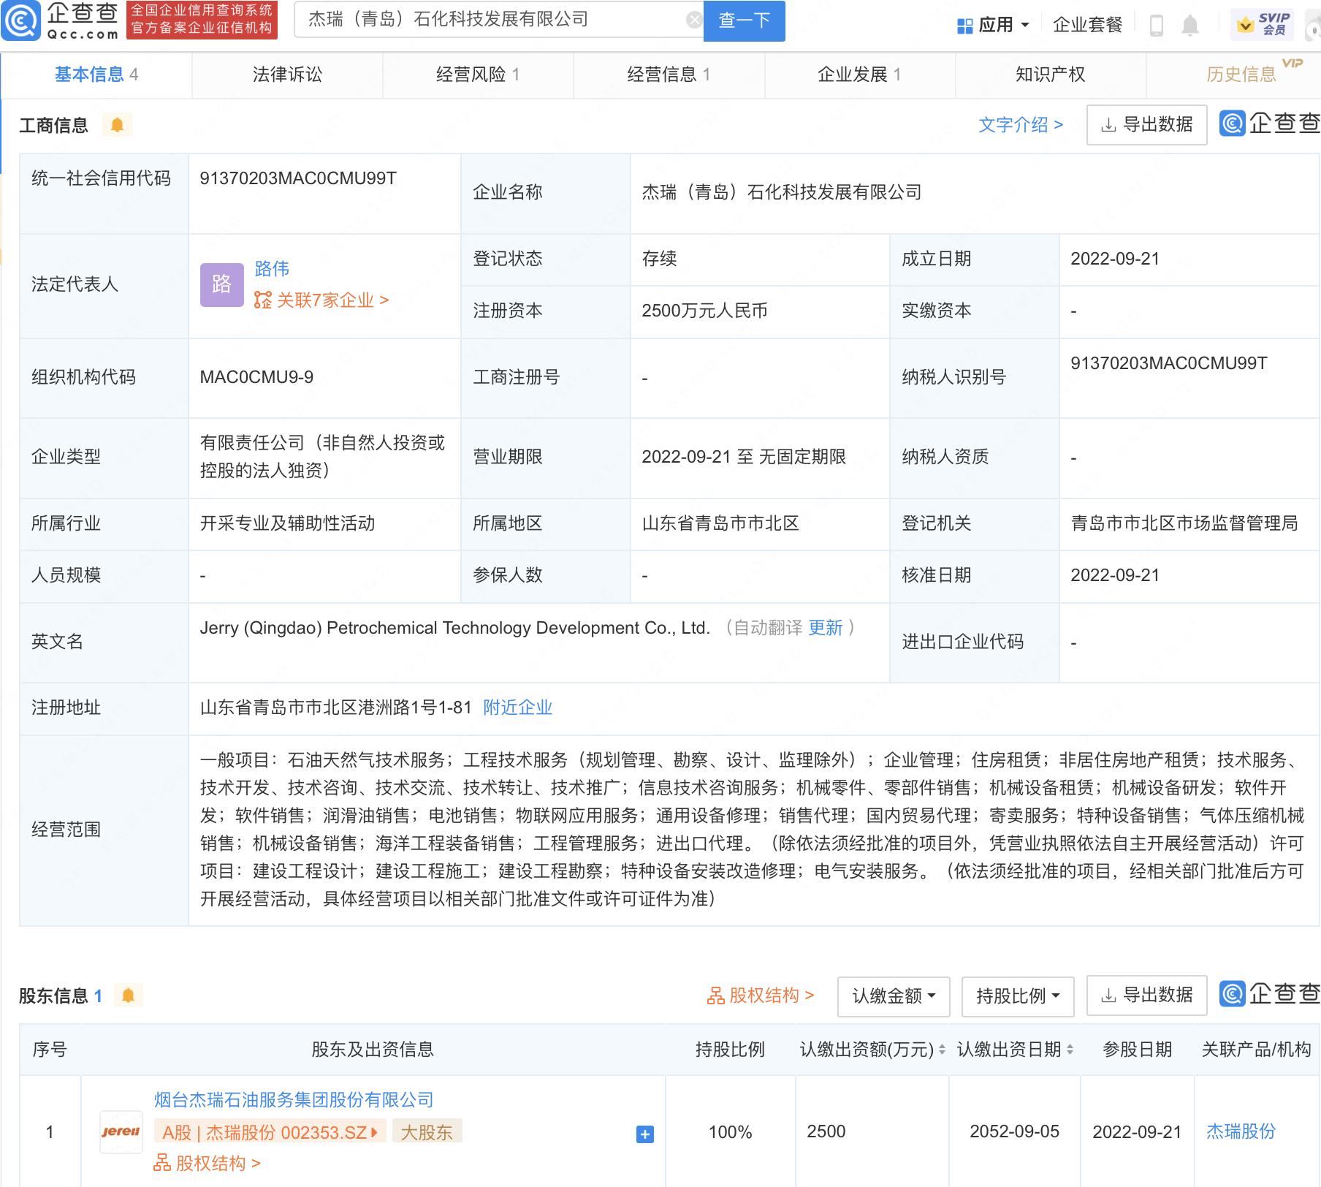This screenshot has height=1187, width=1321.
Task: Switch to the 知识产权 tab
Action: coord(1051,75)
